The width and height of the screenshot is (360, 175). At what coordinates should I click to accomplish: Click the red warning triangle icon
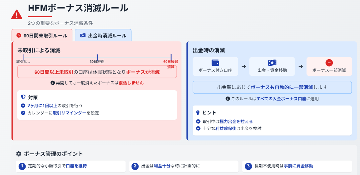tap(17, 15)
